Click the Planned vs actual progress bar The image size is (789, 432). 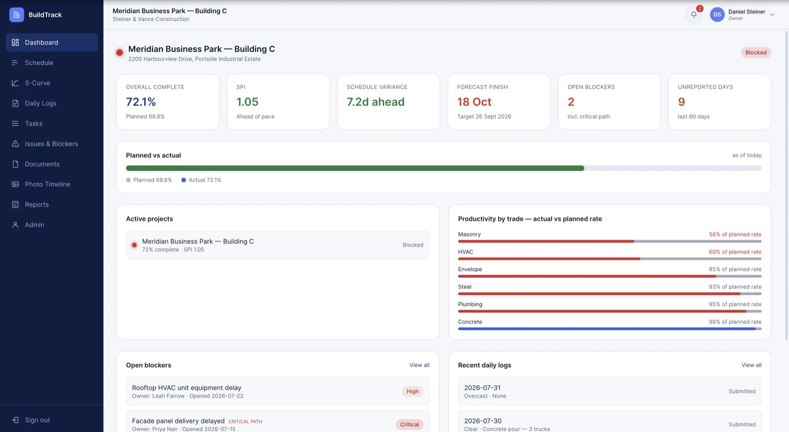coord(444,168)
